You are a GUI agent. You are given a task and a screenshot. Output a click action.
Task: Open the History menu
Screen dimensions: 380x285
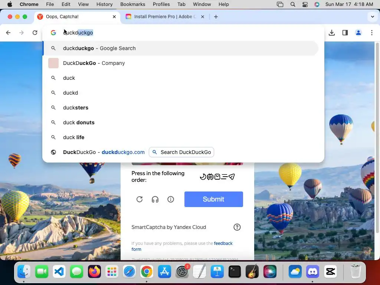pos(104,4)
